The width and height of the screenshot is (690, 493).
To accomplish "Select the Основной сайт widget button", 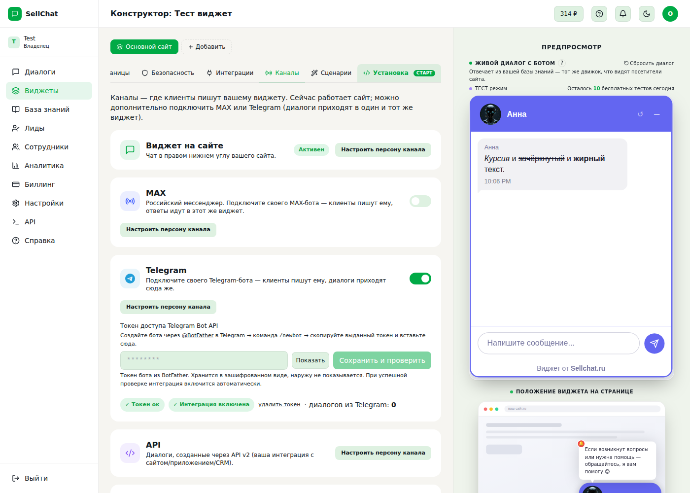I will [x=144, y=47].
